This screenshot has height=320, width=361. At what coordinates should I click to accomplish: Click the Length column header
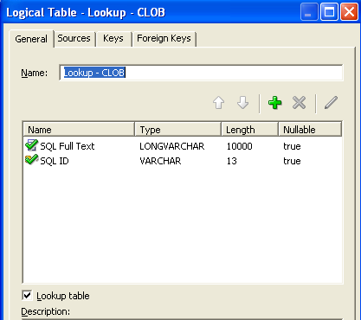pos(249,130)
